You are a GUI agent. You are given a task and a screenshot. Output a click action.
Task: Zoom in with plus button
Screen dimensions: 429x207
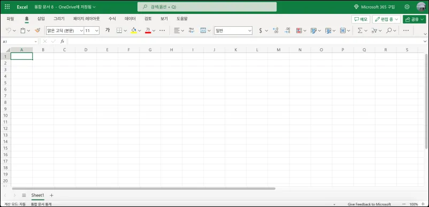pyautogui.click(x=423, y=204)
